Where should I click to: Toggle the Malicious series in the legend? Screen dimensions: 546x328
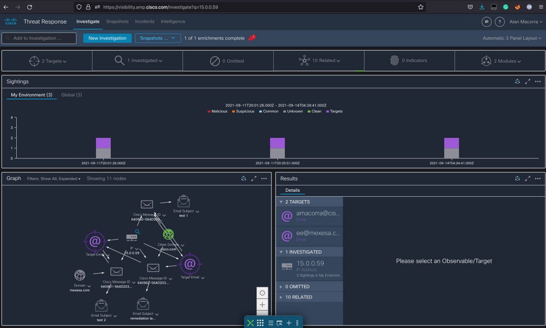click(218, 112)
